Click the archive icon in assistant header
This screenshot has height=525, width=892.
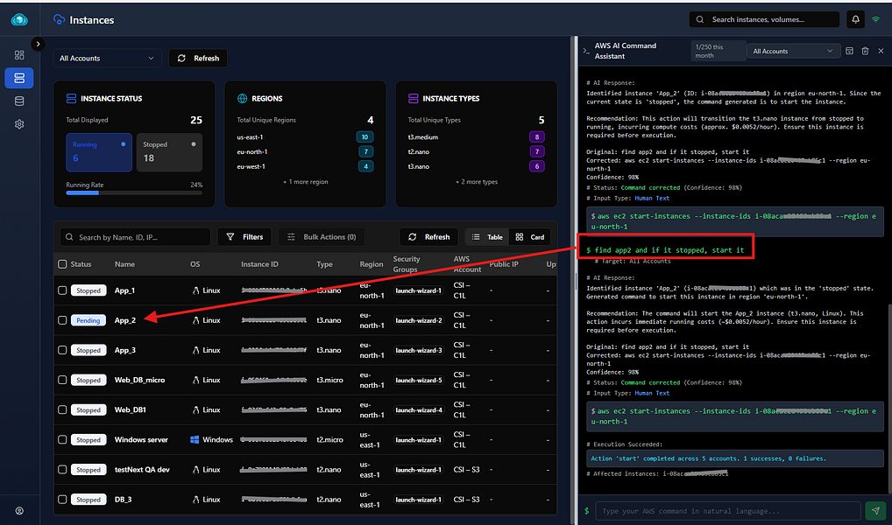tap(849, 51)
